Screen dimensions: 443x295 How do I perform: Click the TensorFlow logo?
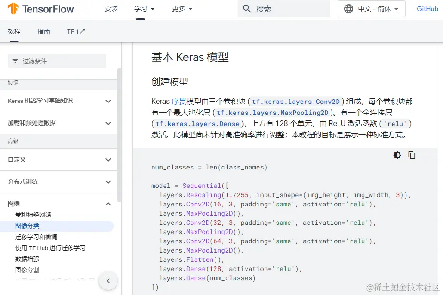point(41,9)
